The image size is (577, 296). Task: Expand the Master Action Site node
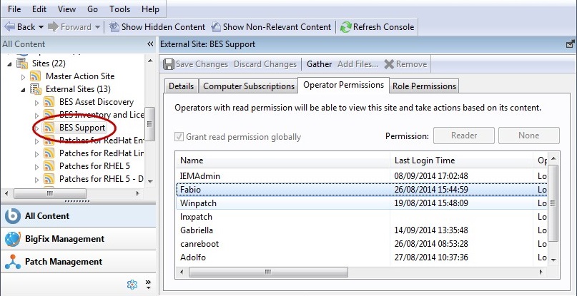(x=23, y=77)
